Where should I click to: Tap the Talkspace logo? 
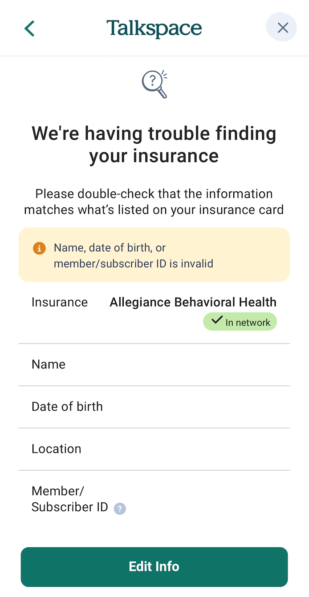point(154,28)
